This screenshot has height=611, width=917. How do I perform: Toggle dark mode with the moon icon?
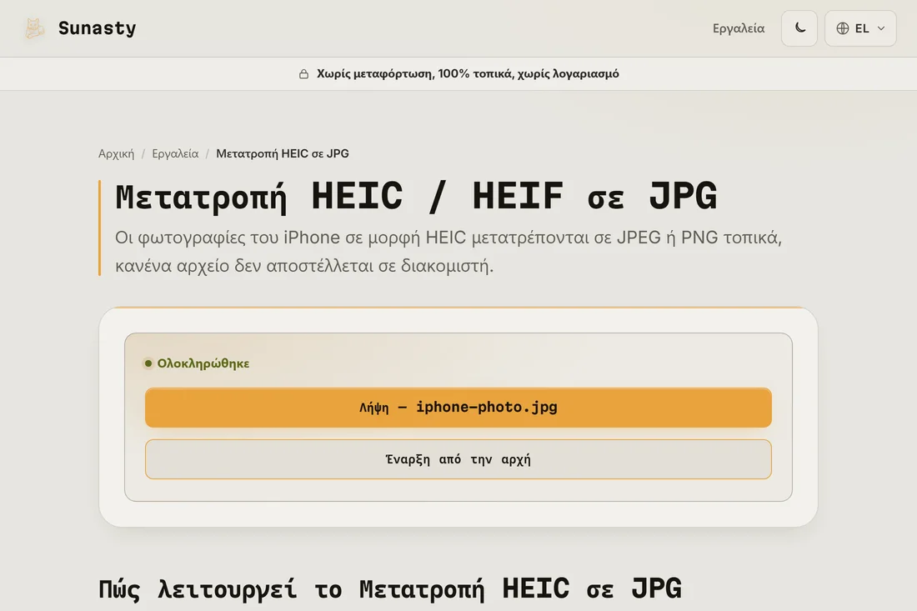click(799, 28)
